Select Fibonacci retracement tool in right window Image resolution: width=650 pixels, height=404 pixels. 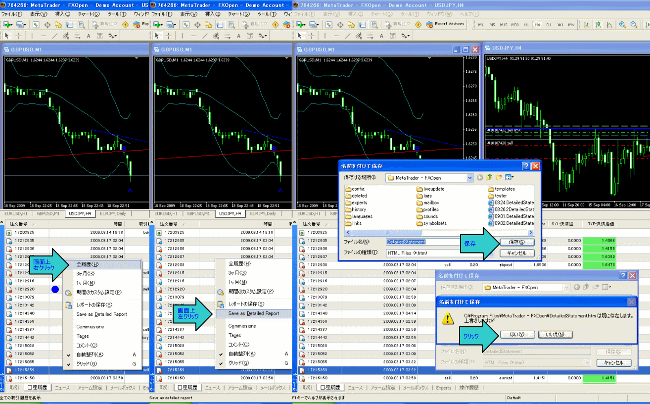click(x=370, y=36)
